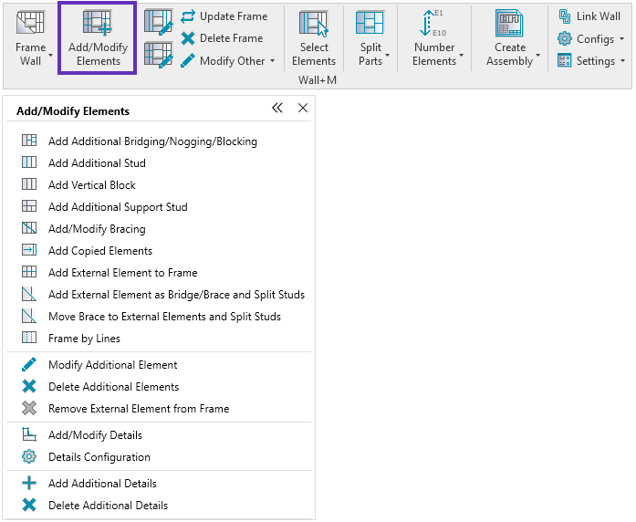Click the Add/Modify Elements ribbon button
The image size is (636, 522).
[98, 39]
